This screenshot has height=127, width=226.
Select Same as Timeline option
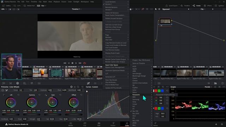[142, 64]
